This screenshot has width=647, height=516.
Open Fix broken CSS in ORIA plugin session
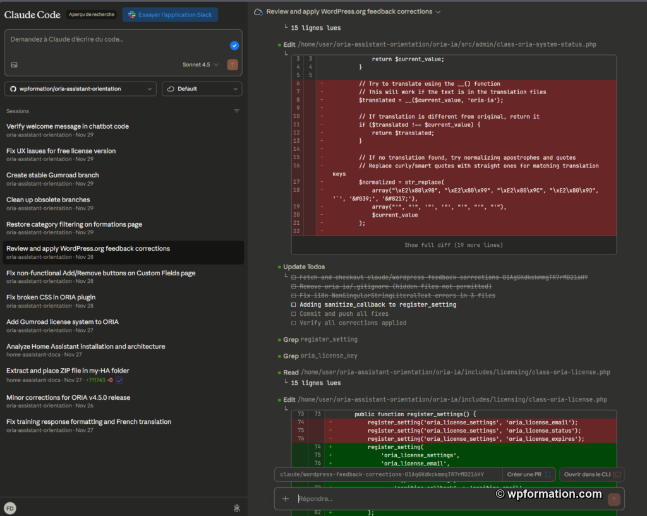pos(123,301)
